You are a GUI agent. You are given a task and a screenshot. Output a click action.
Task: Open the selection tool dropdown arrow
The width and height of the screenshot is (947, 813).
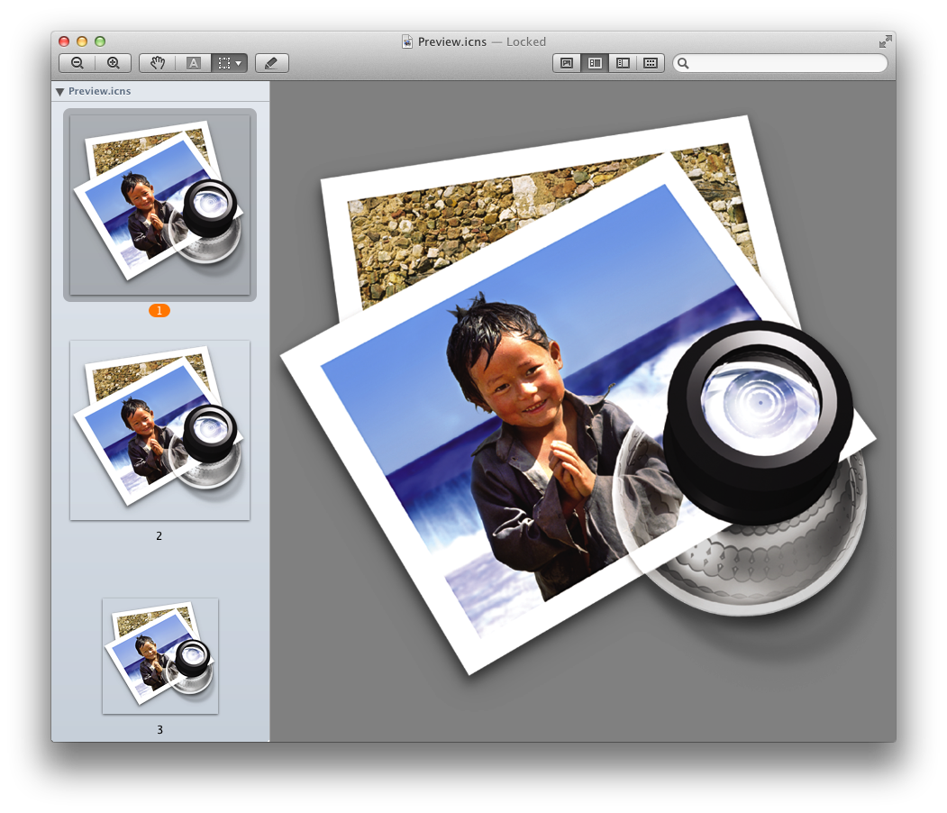click(240, 63)
